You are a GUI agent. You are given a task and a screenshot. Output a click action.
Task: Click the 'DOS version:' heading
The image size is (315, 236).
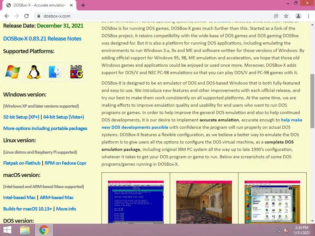pyautogui.click(x=18, y=221)
